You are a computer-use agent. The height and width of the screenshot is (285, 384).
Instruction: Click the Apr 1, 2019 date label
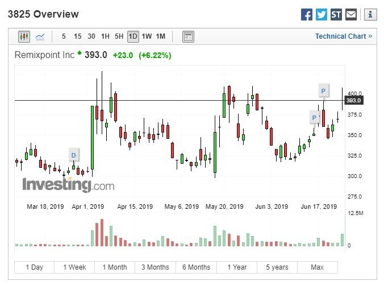pyautogui.click(x=88, y=206)
